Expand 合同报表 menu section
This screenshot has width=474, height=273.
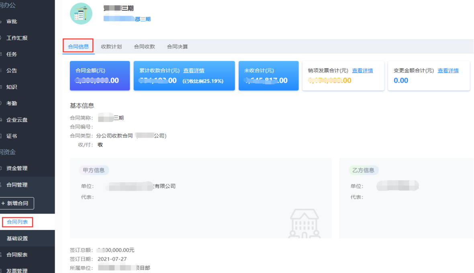point(17,255)
